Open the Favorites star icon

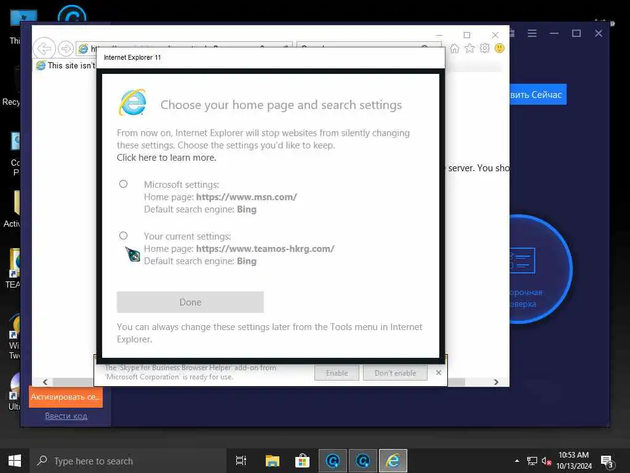469,49
